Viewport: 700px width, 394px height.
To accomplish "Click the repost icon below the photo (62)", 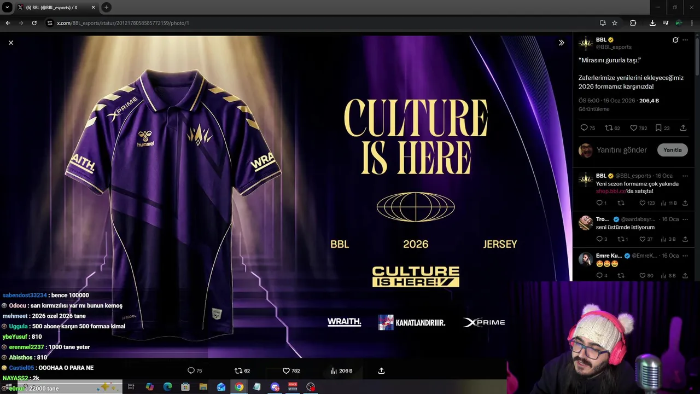I will coord(242,371).
